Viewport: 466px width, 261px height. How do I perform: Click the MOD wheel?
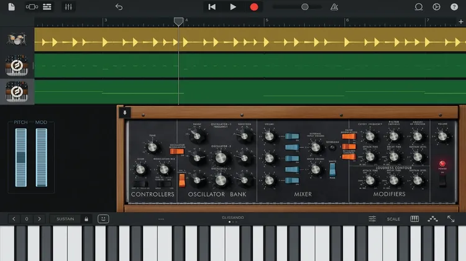[x=41, y=157]
